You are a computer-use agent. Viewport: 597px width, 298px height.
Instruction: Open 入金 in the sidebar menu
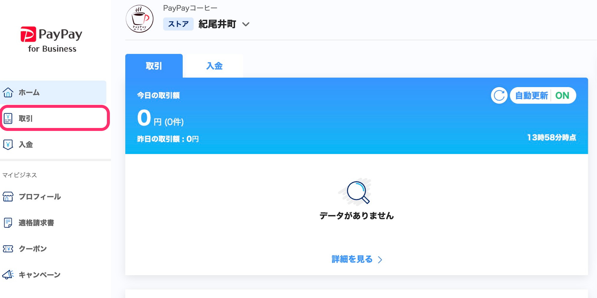point(53,145)
